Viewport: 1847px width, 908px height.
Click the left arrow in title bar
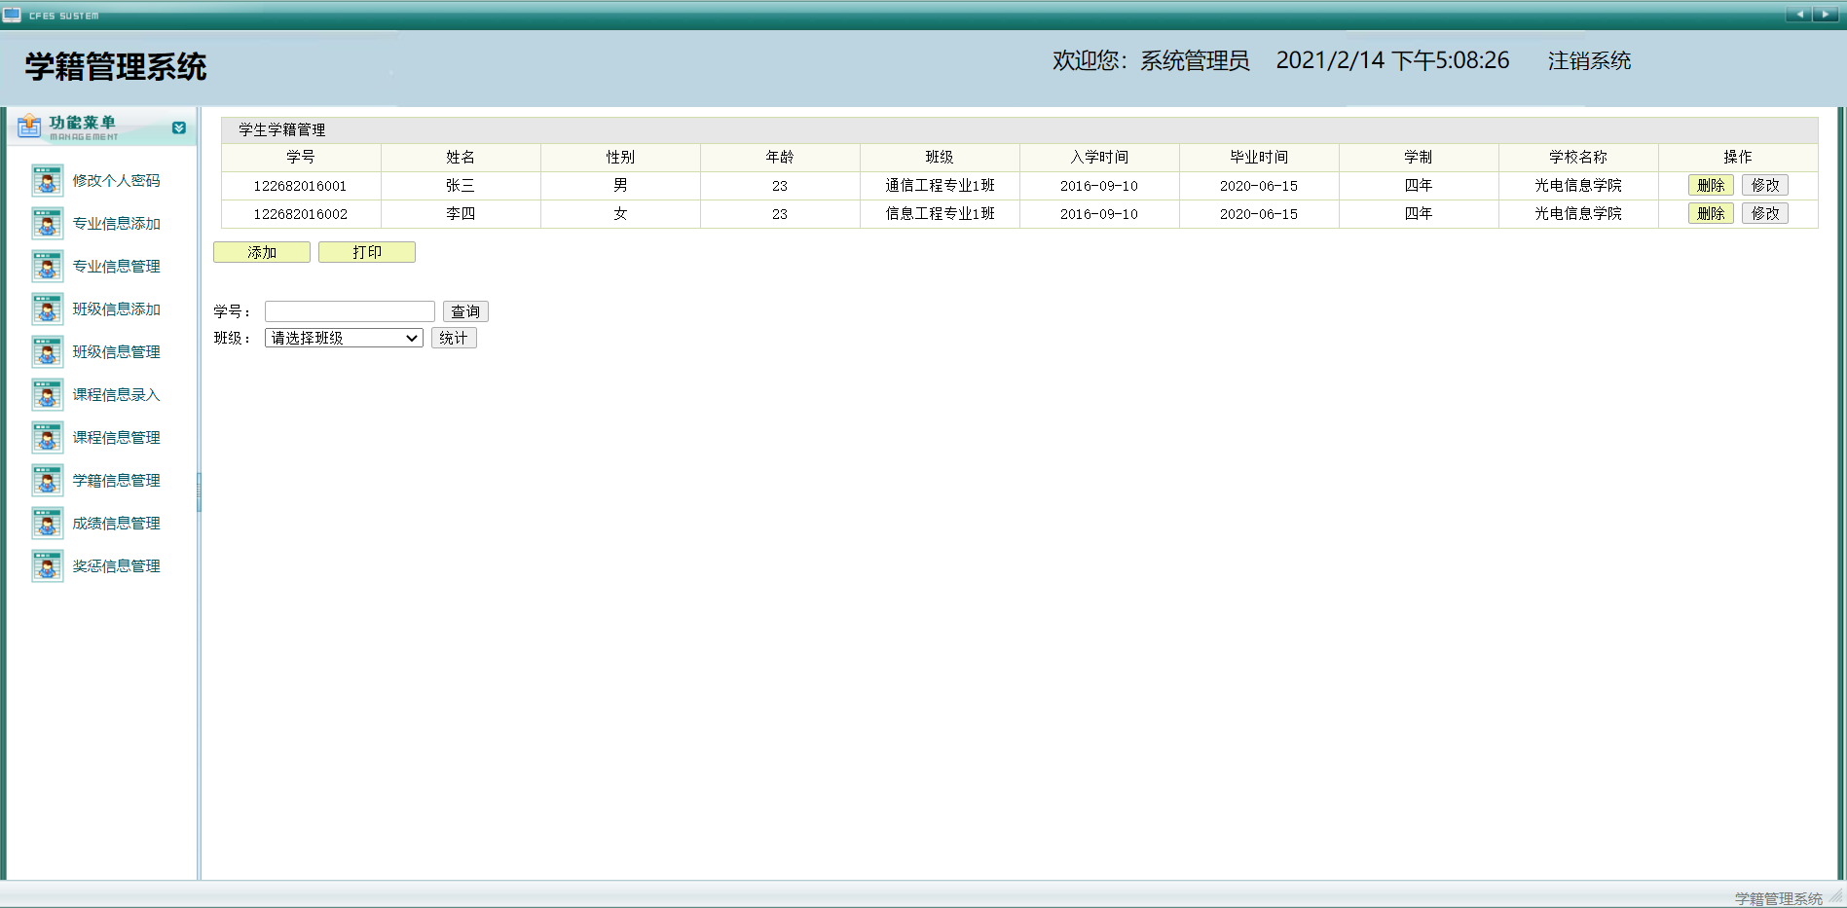coord(1799,15)
